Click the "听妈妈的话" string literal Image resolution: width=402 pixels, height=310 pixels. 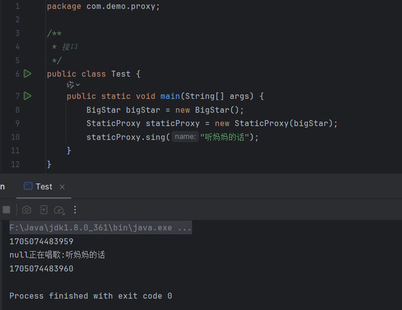coord(225,137)
